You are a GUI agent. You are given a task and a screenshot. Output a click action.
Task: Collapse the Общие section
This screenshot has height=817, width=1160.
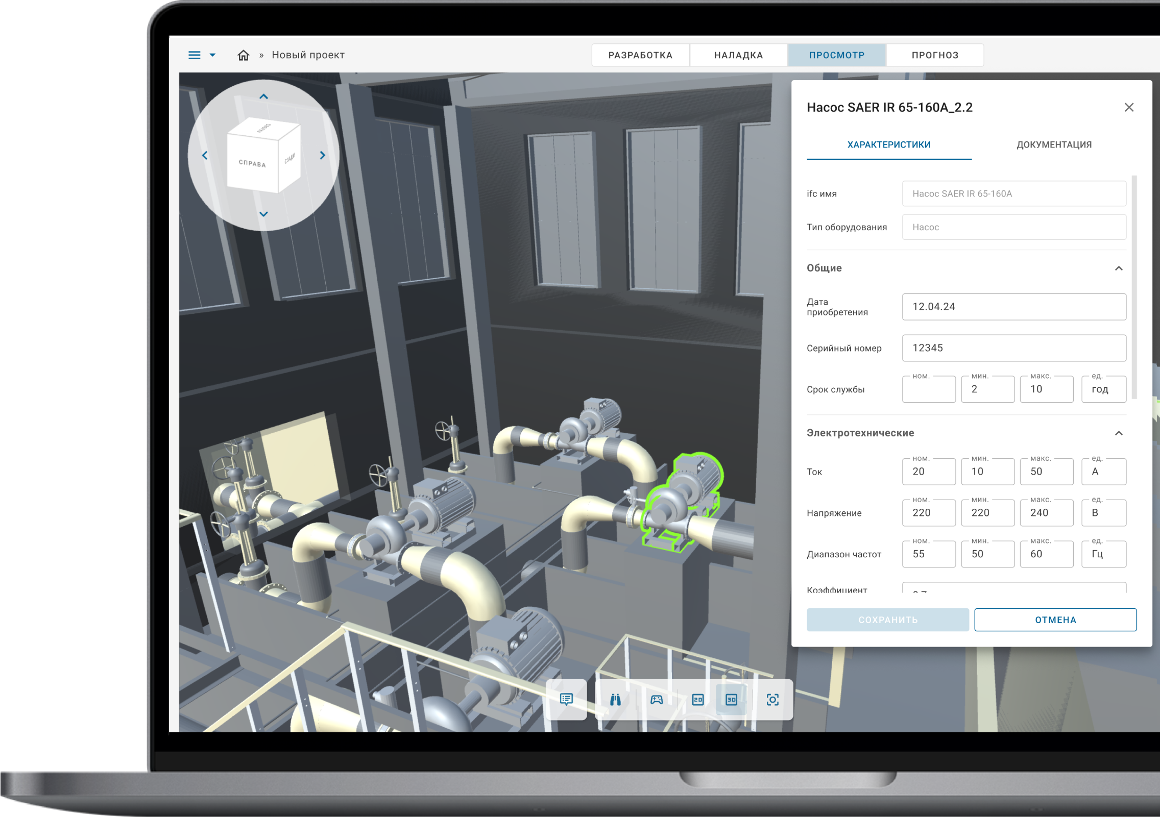click(x=1119, y=268)
